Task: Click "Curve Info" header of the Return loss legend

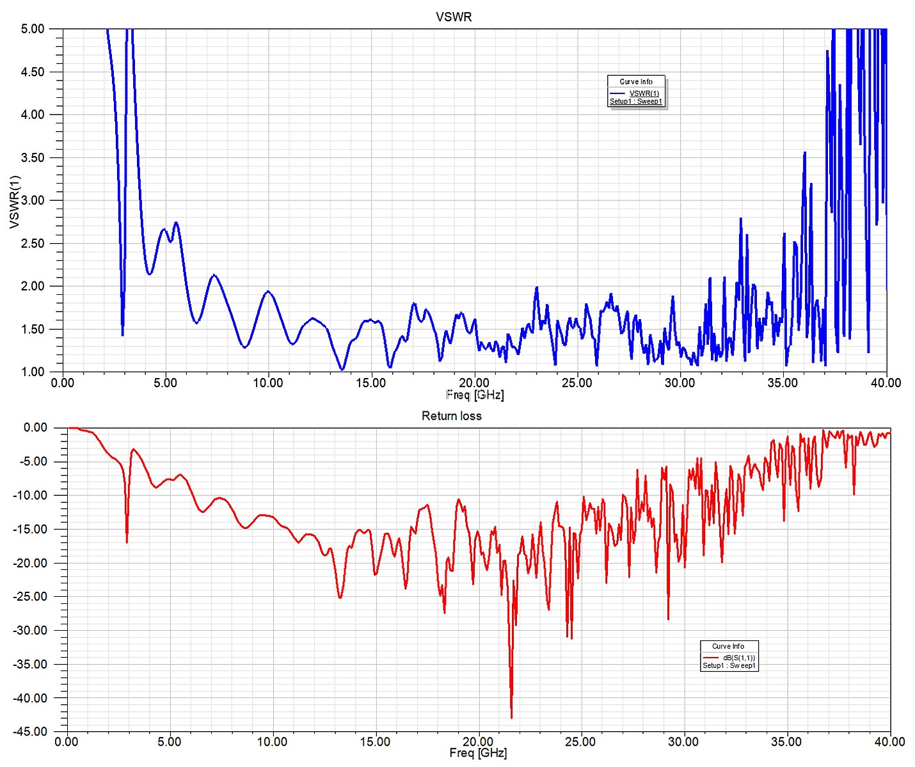Action: (728, 646)
